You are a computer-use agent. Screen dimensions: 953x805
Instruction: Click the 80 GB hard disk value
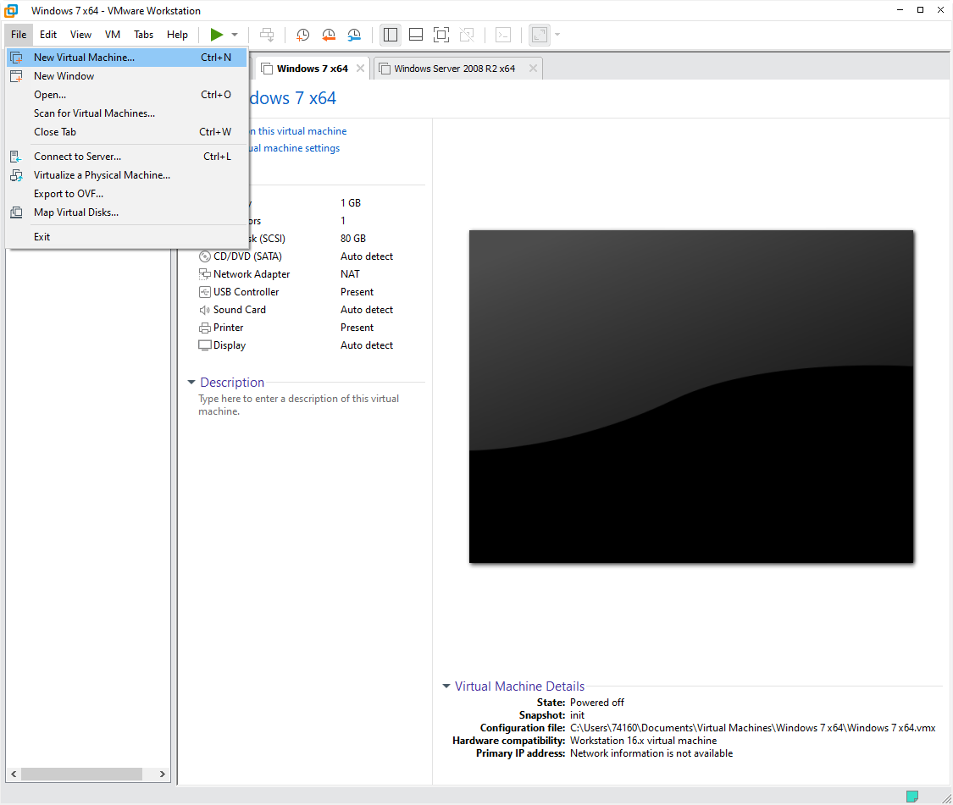pyautogui.click(x=353, y=239)
